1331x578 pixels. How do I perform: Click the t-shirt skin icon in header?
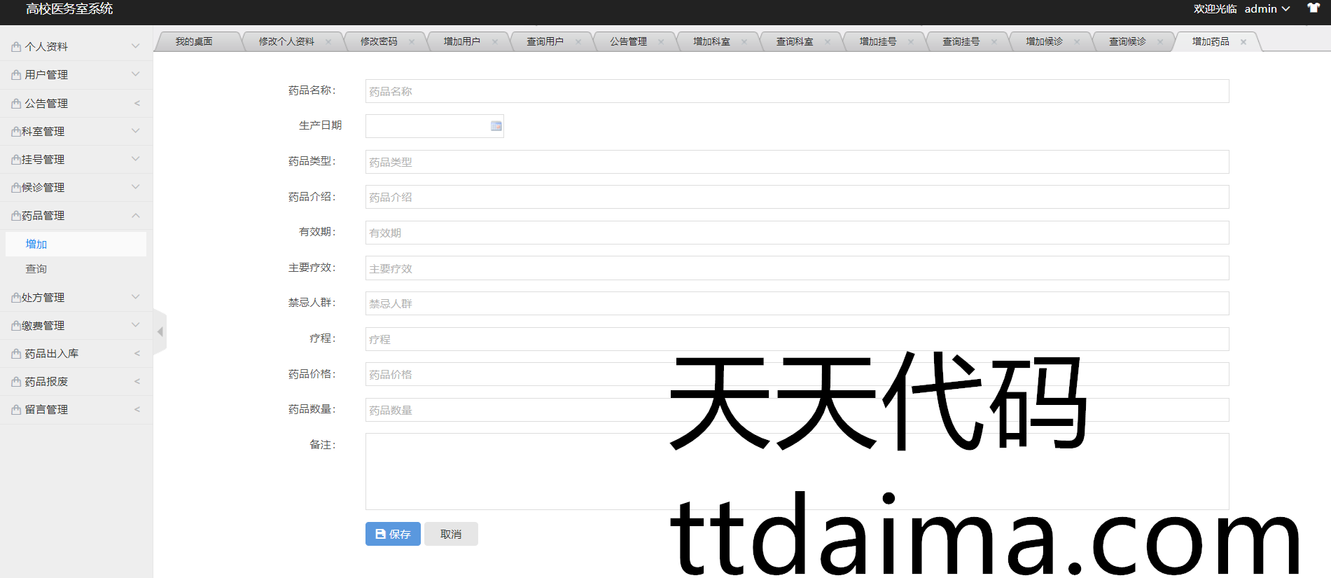(1313, 8)
